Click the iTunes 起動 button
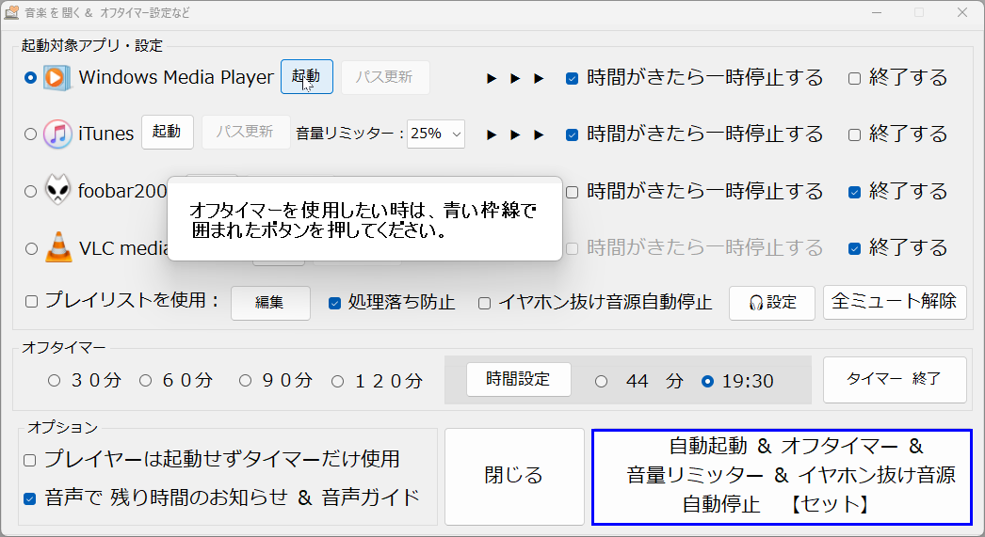Screen dimensions: 985x537 [x=167, y=132]
